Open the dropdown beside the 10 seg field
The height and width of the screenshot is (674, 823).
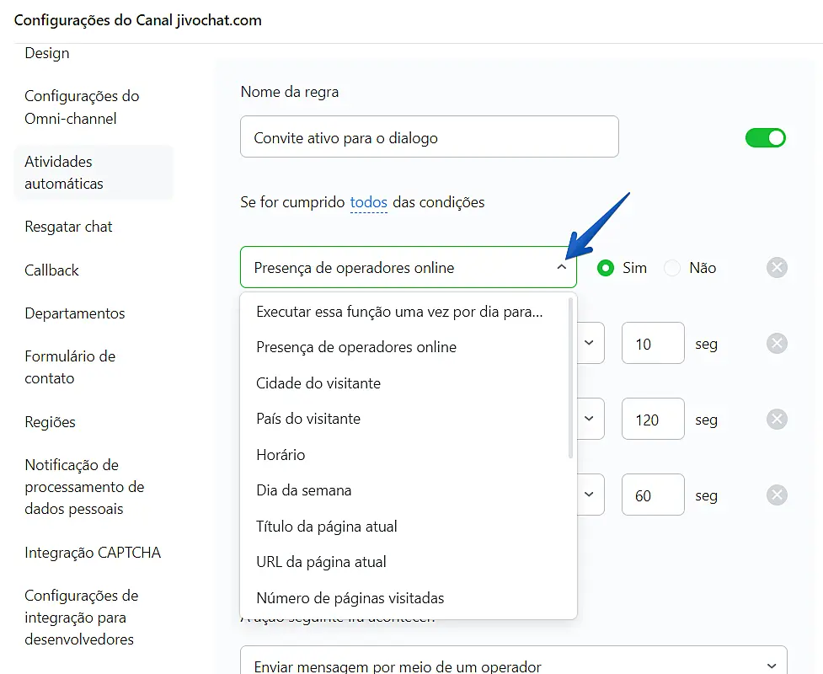point(590,344)
